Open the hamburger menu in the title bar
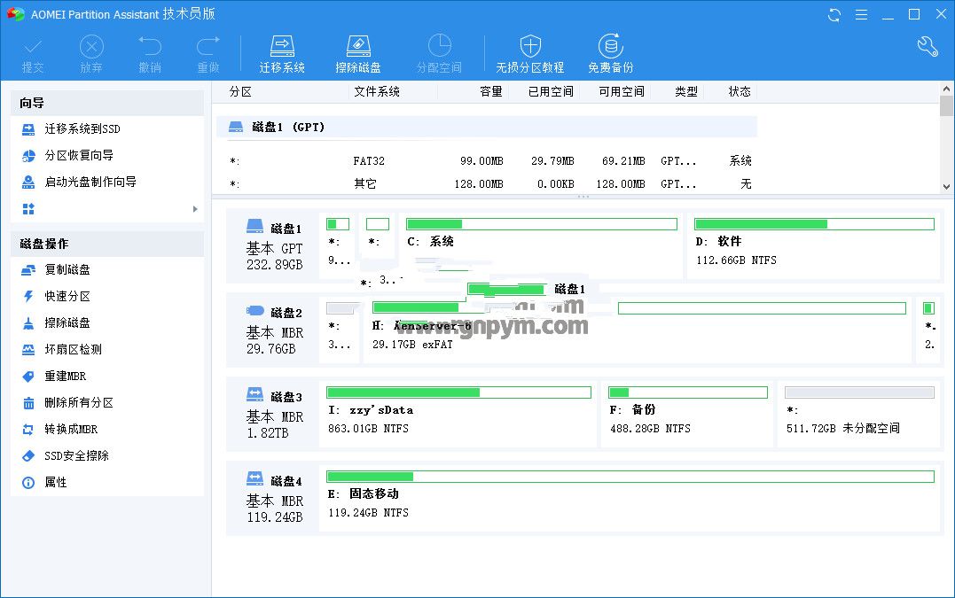The height and width of the screenshot is (598, 955). 861,15
